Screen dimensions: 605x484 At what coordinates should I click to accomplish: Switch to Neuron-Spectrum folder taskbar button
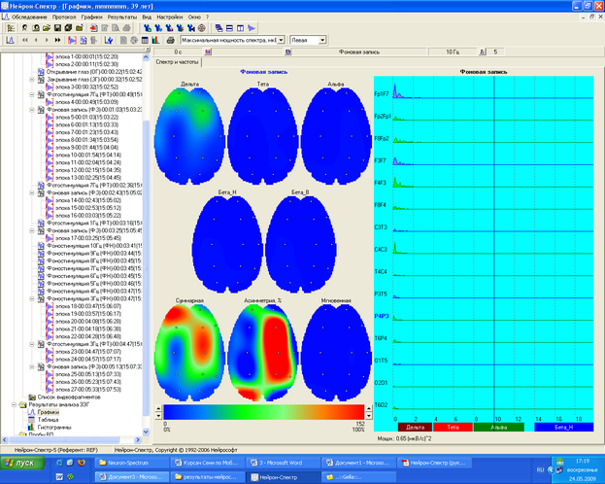(x=132, y=463)
